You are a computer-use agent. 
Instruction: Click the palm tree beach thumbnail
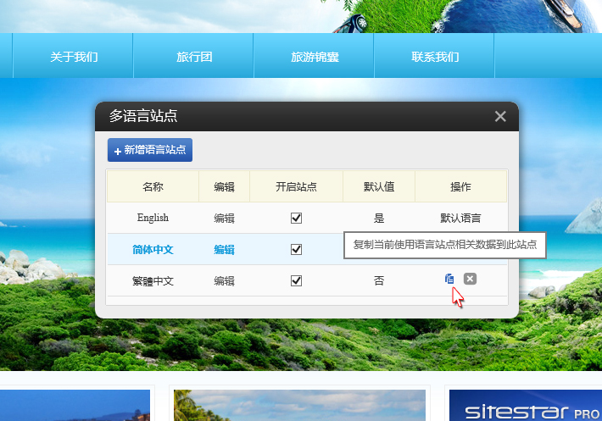[x=299, y=405]
